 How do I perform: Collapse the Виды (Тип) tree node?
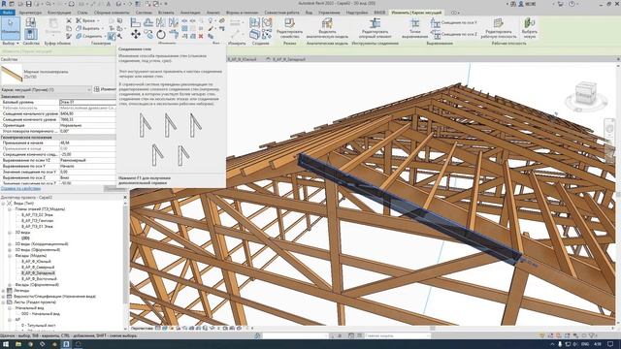4,203
